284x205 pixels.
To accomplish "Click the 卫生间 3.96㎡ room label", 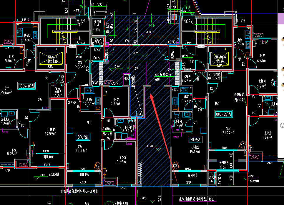I will tap(179, 123).
